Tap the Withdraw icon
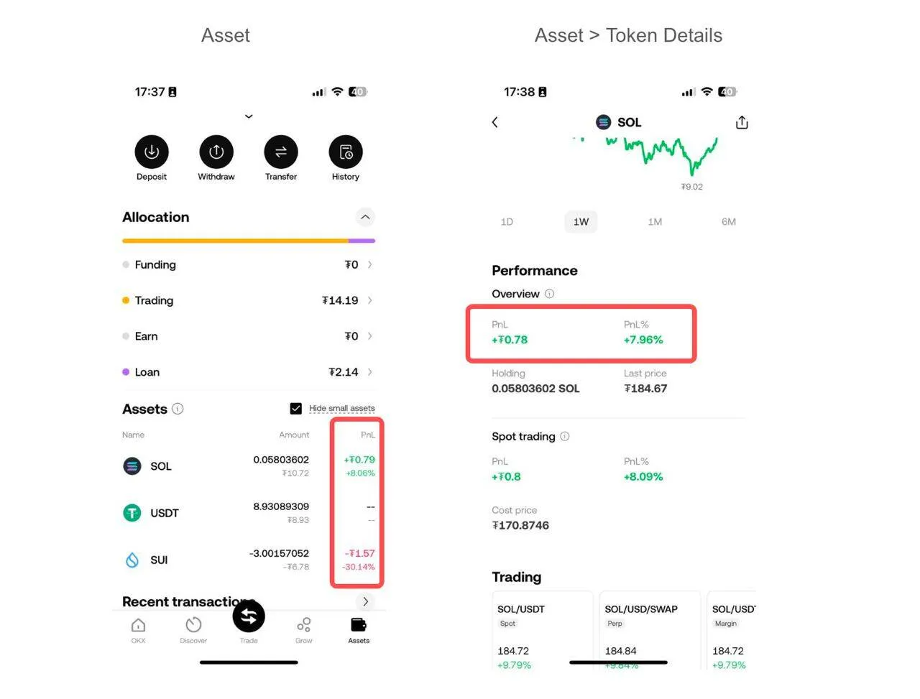920x699 pixels. point(216,152)
